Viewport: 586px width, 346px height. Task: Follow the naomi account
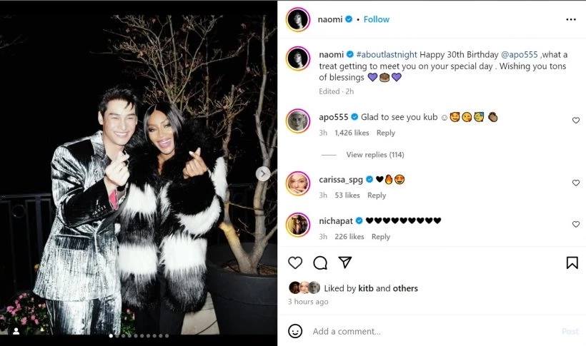[377, 19]
